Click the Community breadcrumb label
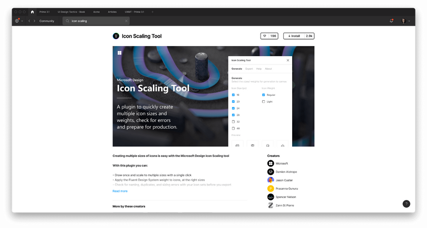Image resolution: width=427 pixels, height=228 pixels. [x=47, y=21]
